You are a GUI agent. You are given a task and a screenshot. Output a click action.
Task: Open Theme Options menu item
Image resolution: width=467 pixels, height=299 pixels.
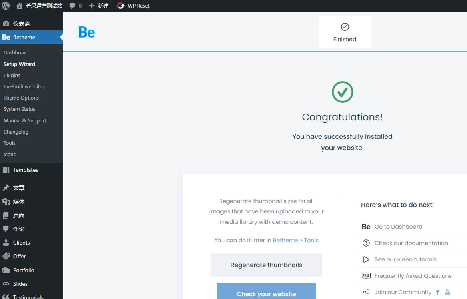(x=21, y=98)
